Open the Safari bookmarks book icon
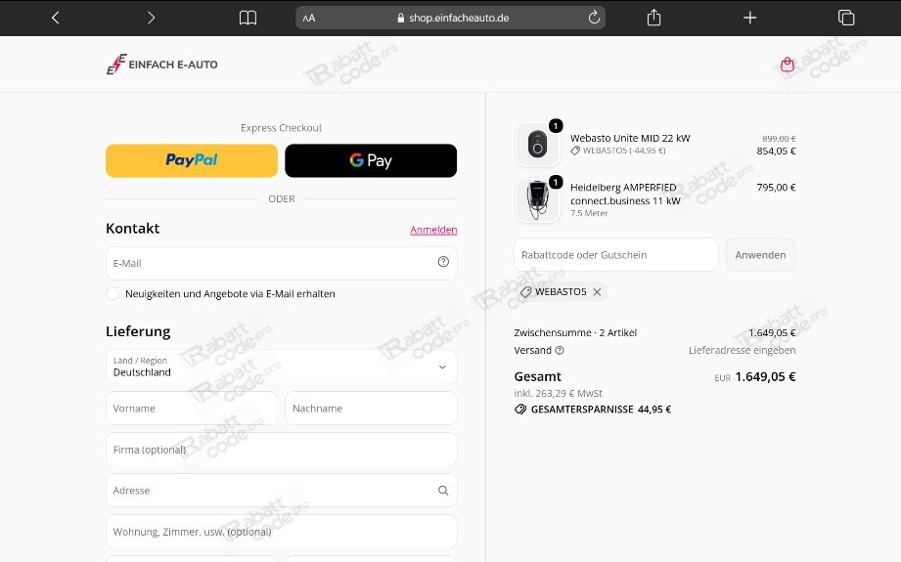The width and height of the screenshot is (901, 562). [x=248, y=18]
